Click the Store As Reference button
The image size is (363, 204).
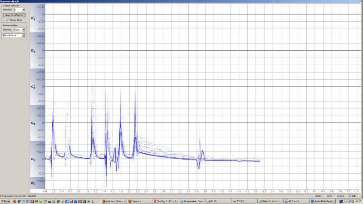click(14, 15)
